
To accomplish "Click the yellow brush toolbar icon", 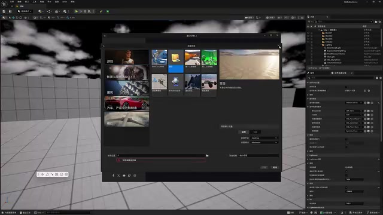I will point(101,11).
